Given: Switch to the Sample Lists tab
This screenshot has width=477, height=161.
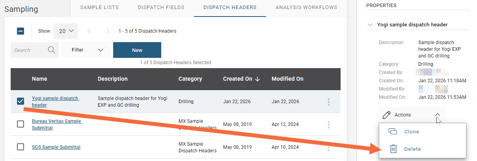Looking at the screenshot, I should click(99, 7).
